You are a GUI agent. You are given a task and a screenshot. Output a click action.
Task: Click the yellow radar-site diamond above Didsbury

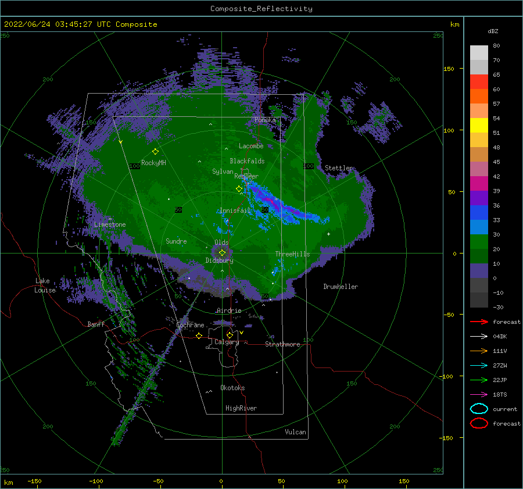point(222,253)
